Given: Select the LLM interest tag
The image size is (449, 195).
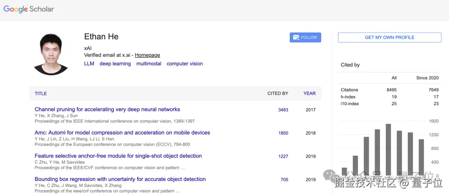Looking at the screenshot, I should pyautogui.click(x=89, y=64).
